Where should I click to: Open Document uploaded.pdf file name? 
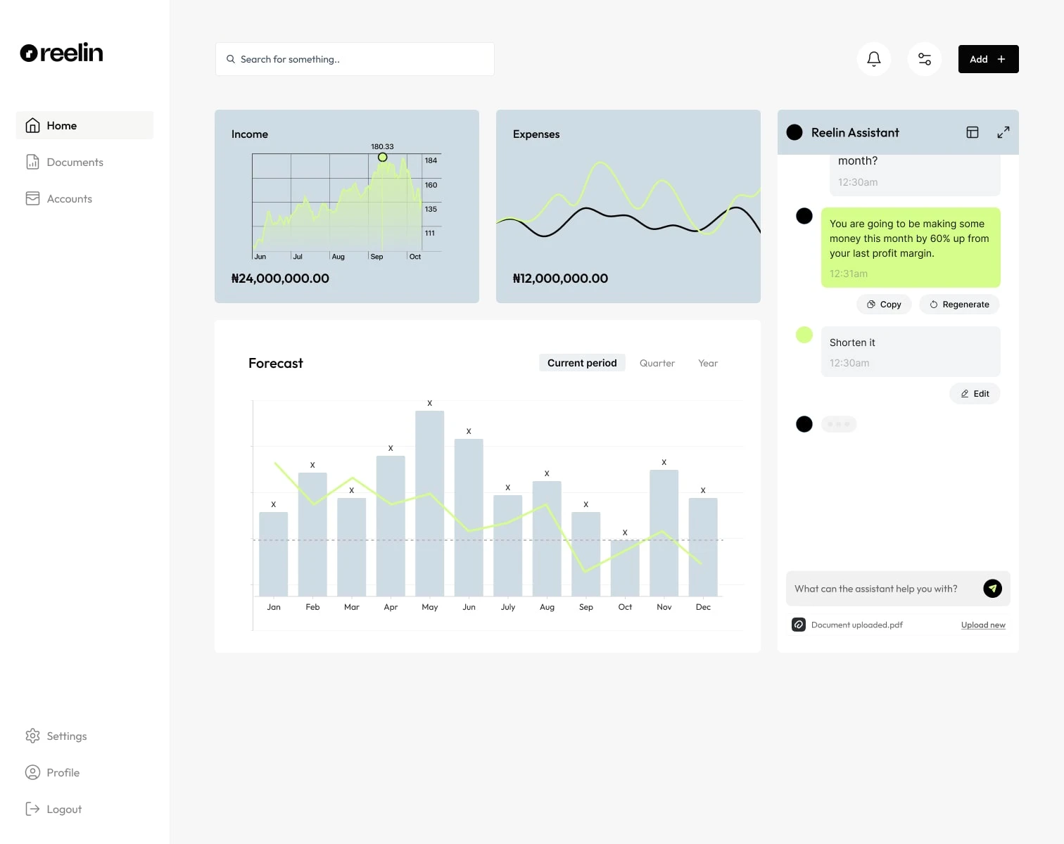pos(857,625)
